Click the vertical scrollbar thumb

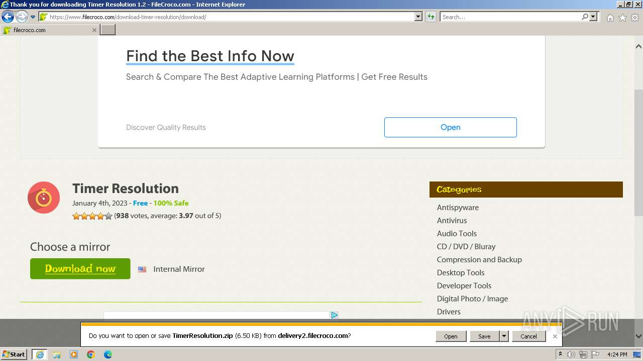[x=638, y=152]
